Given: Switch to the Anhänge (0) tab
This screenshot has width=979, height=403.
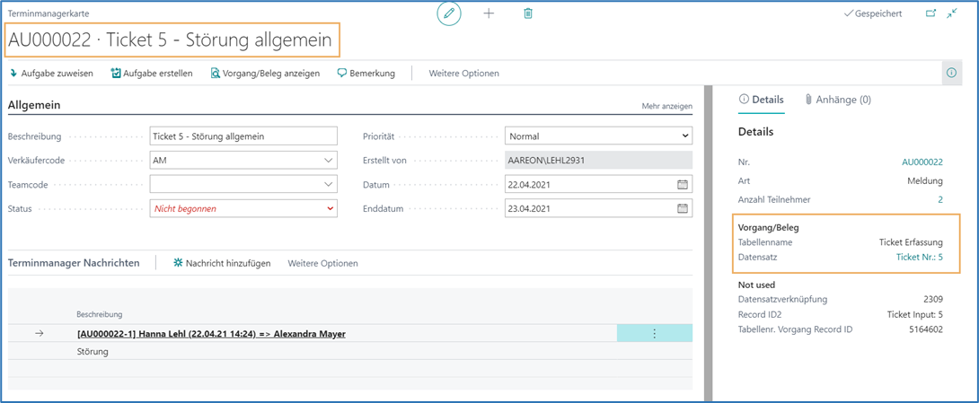Looking at the screenshot, I should pos(837,100).
